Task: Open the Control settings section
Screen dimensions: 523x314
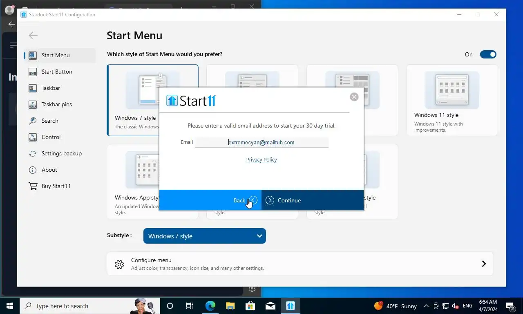Action: coord(60,137)
